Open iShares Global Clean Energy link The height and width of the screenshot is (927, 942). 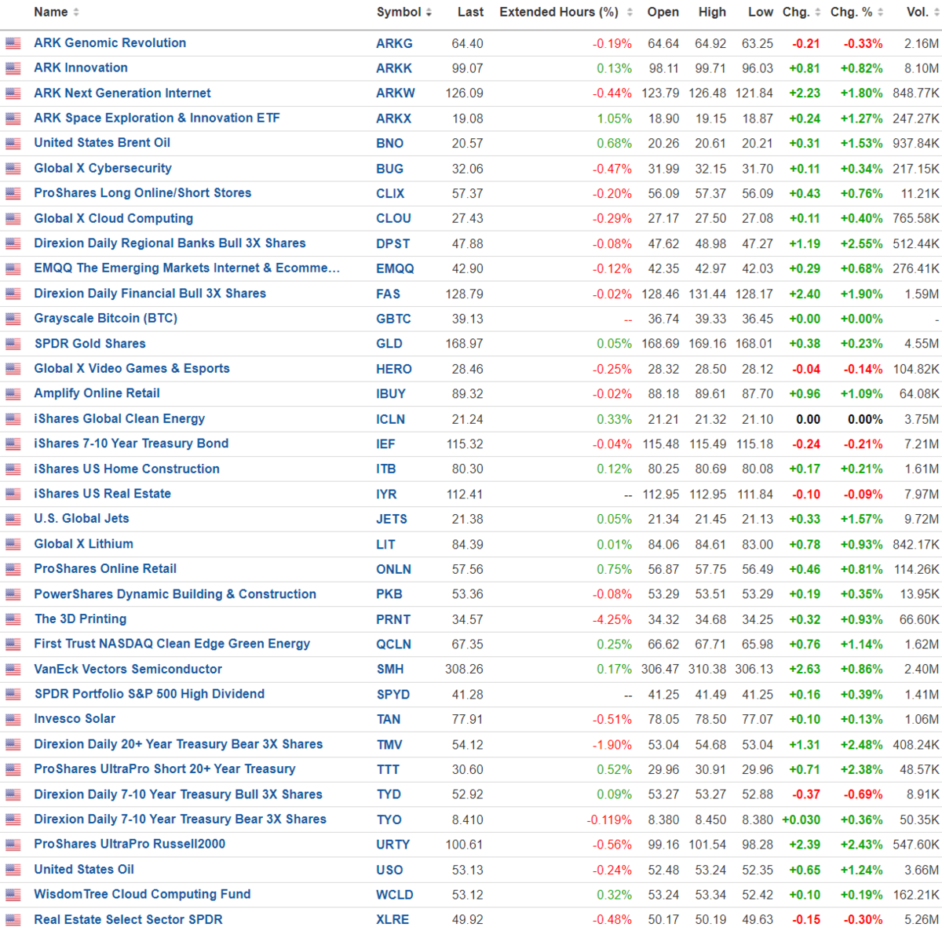click(119, 419)
